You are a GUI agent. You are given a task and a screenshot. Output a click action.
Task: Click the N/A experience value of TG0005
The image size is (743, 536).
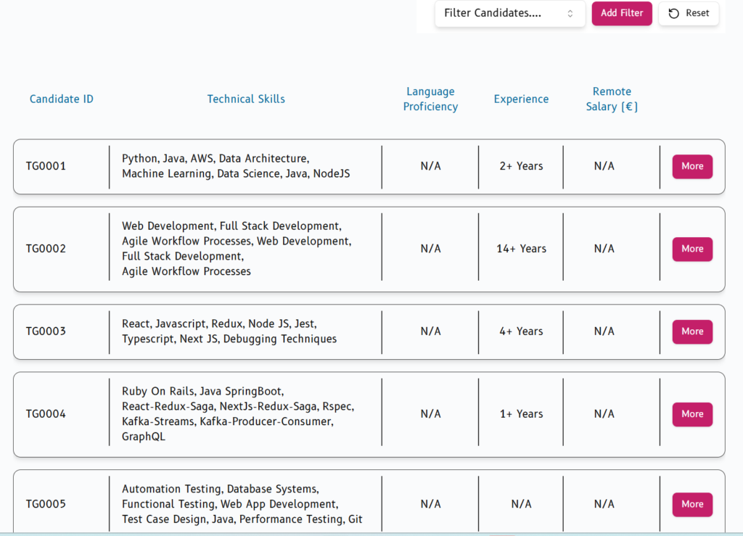click(521, 504)
